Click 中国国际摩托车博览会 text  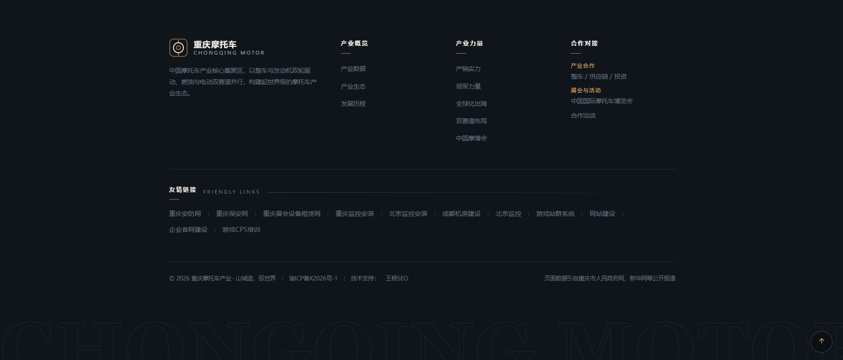pos(602,101)
